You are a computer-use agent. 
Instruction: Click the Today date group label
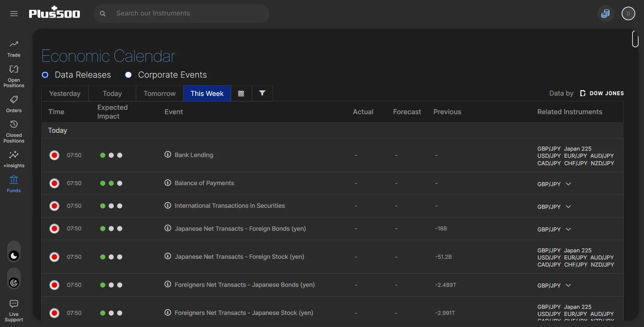click(x=58, y=130)
